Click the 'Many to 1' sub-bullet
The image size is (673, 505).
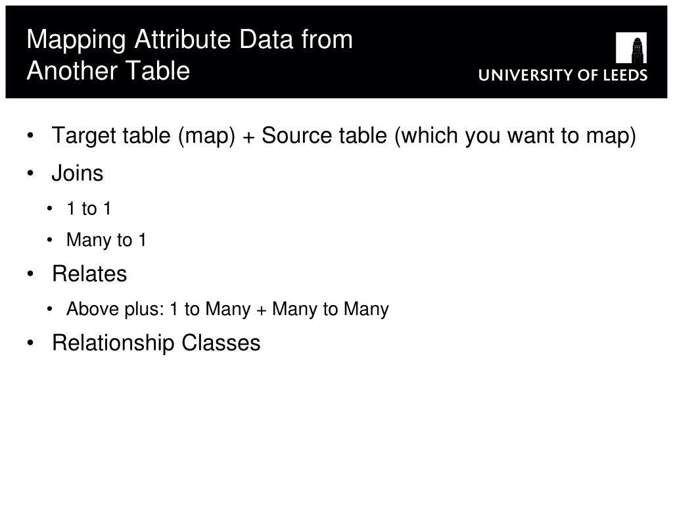[106, 240]
